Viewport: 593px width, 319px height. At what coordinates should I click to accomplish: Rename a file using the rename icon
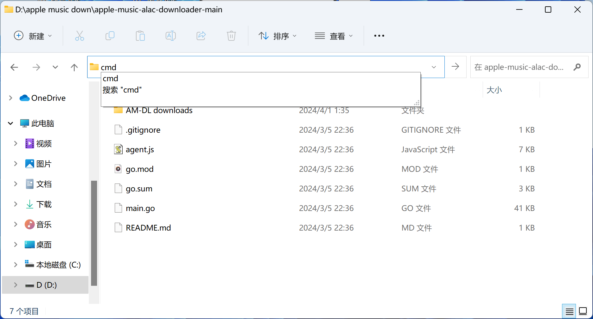click(170, 36)
